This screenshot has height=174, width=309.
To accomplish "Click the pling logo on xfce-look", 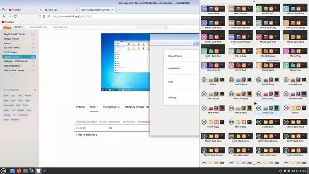I will click(7, 27).
